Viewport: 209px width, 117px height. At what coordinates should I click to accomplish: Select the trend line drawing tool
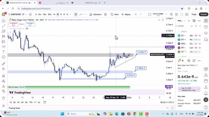[x=4, y=26]
